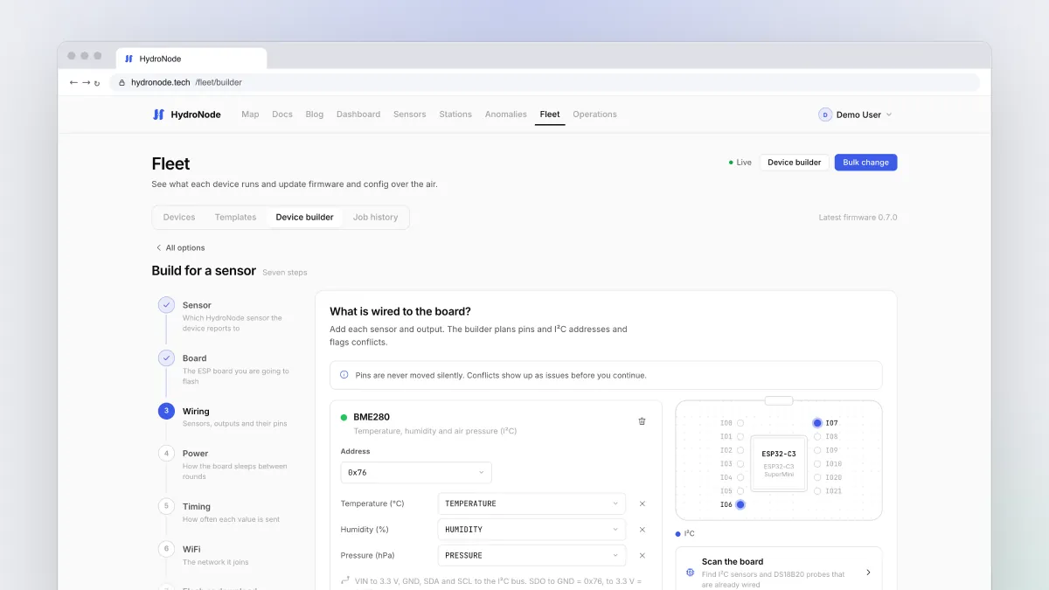Click the completed Board step checkmark

tap(166, 358)
